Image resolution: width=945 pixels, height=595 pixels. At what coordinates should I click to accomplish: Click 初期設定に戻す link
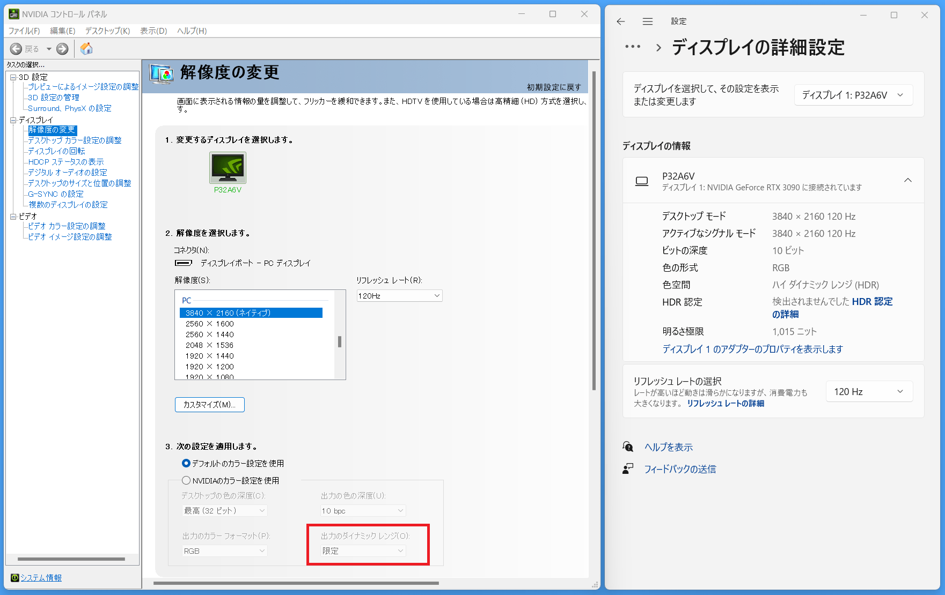pos(554,87)
